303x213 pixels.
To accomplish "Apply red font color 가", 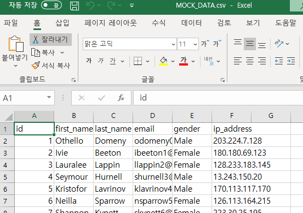I will tap(184, 61).
